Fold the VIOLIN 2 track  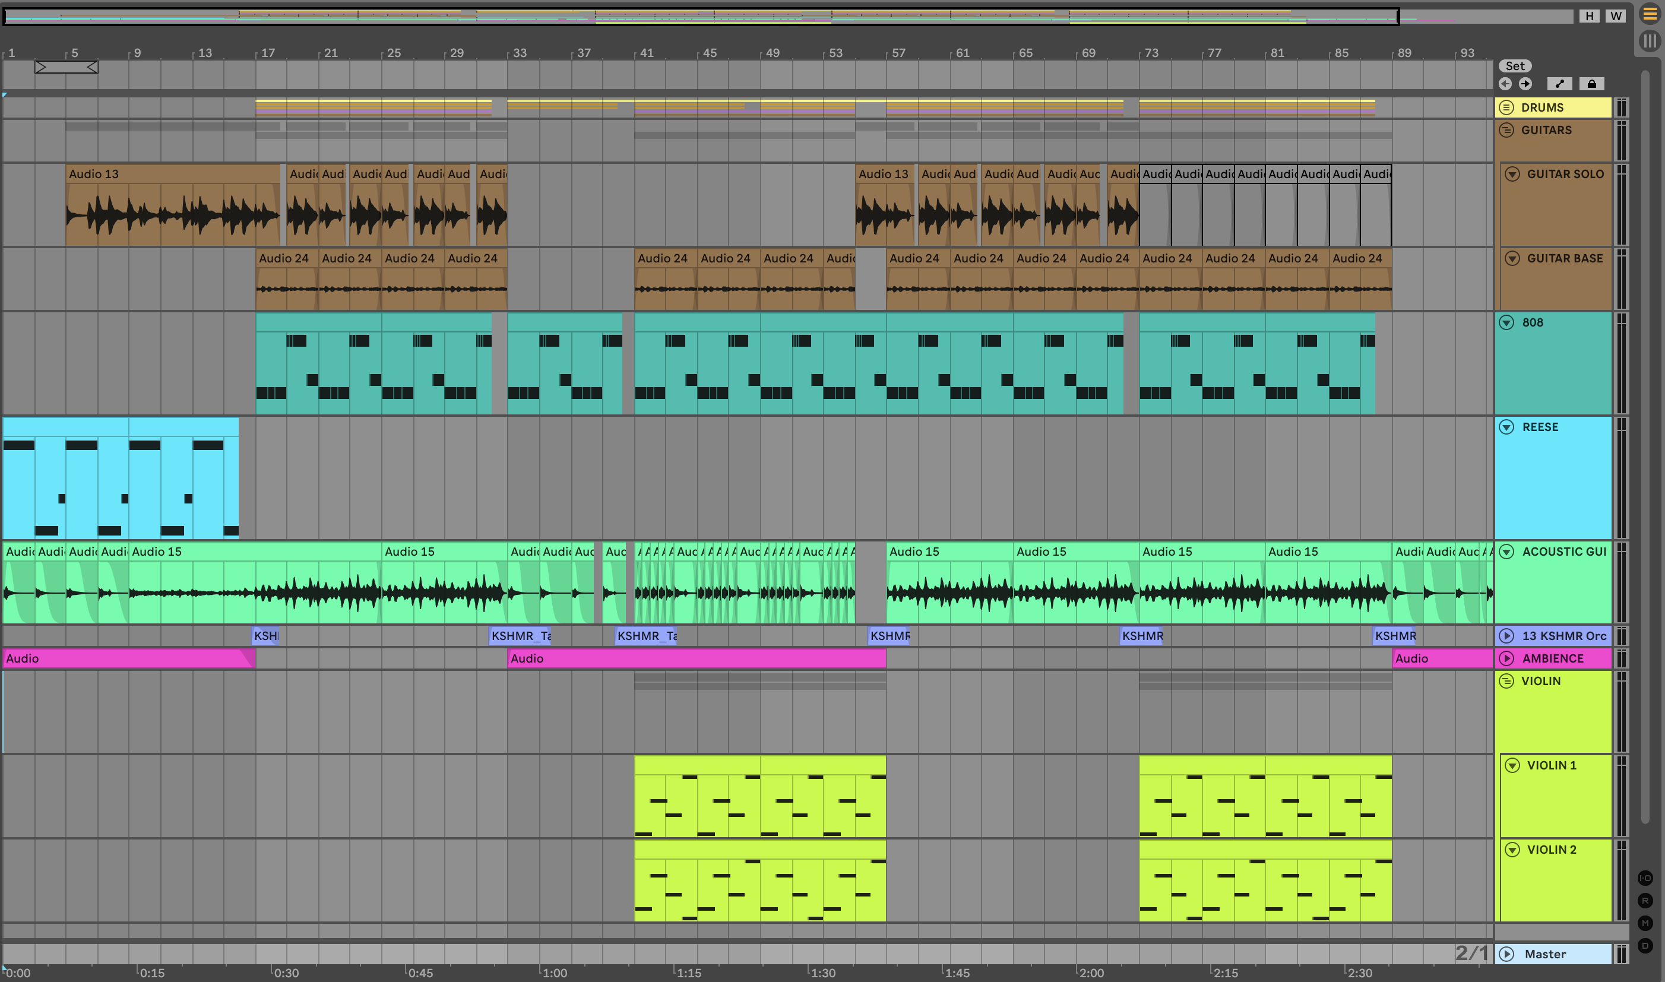click(x=1512, y=850)
